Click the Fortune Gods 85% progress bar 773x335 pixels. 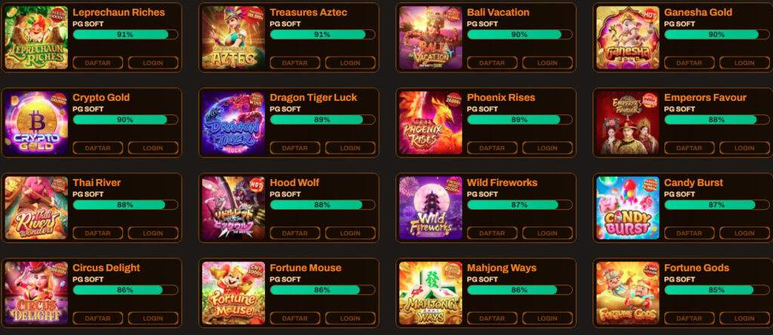717,291
